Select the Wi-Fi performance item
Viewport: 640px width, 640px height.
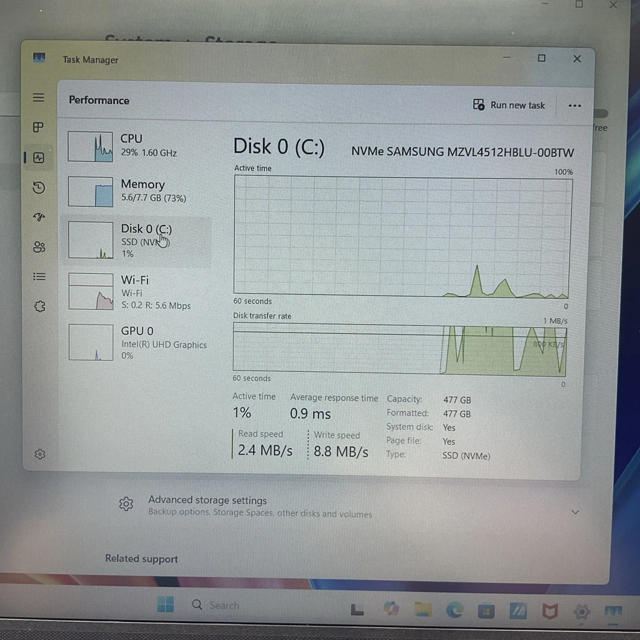click(138, 292)
